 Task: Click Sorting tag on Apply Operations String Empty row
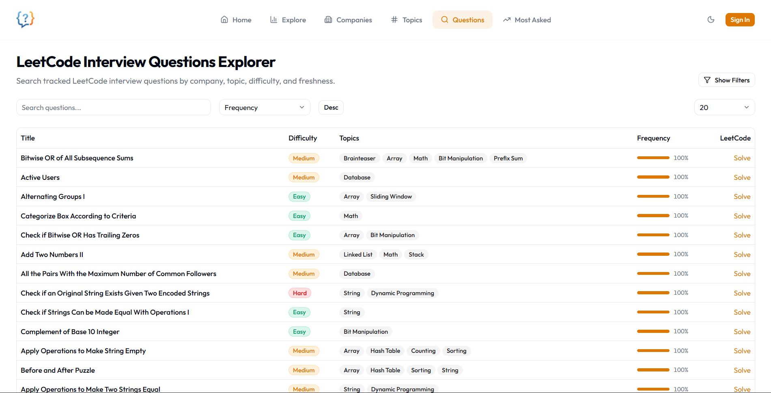tap(457, 351)
